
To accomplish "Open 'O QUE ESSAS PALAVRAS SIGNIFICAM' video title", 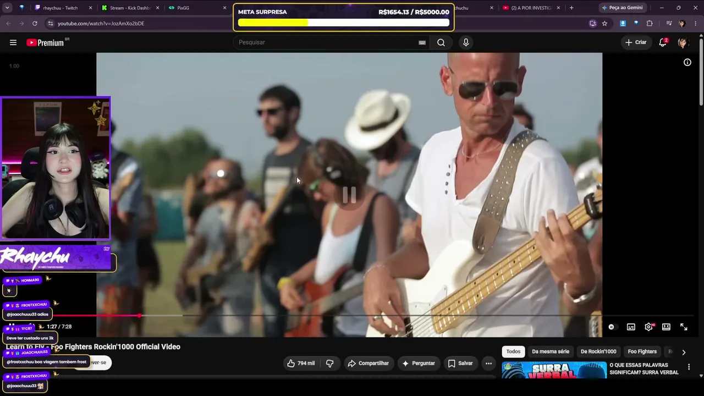I will [644, 369].
